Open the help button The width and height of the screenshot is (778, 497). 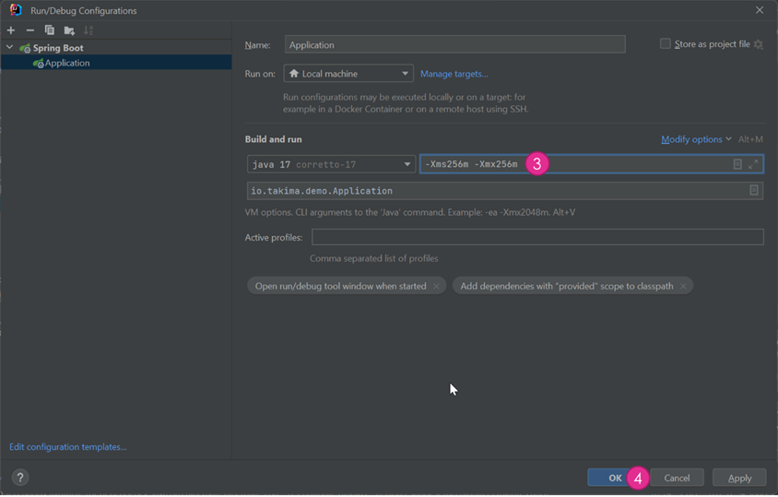click(x=20, y=479)
